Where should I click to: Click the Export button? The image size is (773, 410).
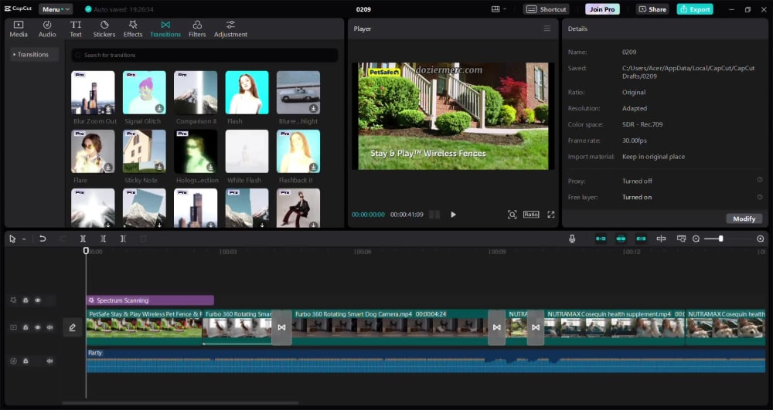tap(695, 9)
